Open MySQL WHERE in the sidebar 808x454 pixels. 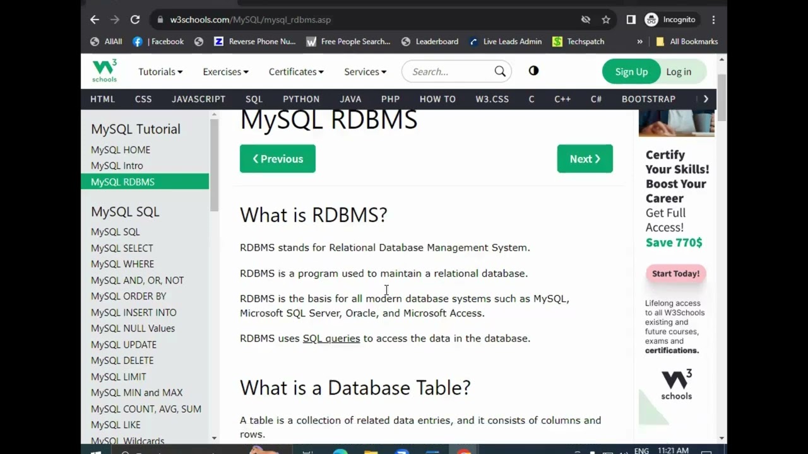(122, 264)
